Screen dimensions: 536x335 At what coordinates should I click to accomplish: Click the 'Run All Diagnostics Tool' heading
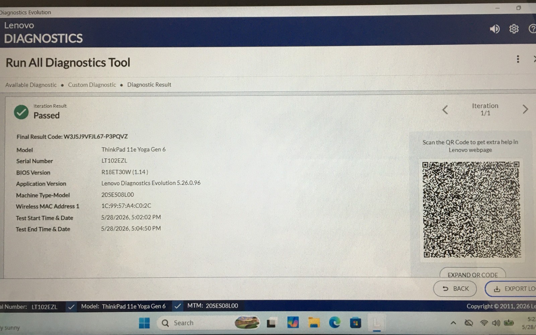(68, 63)
